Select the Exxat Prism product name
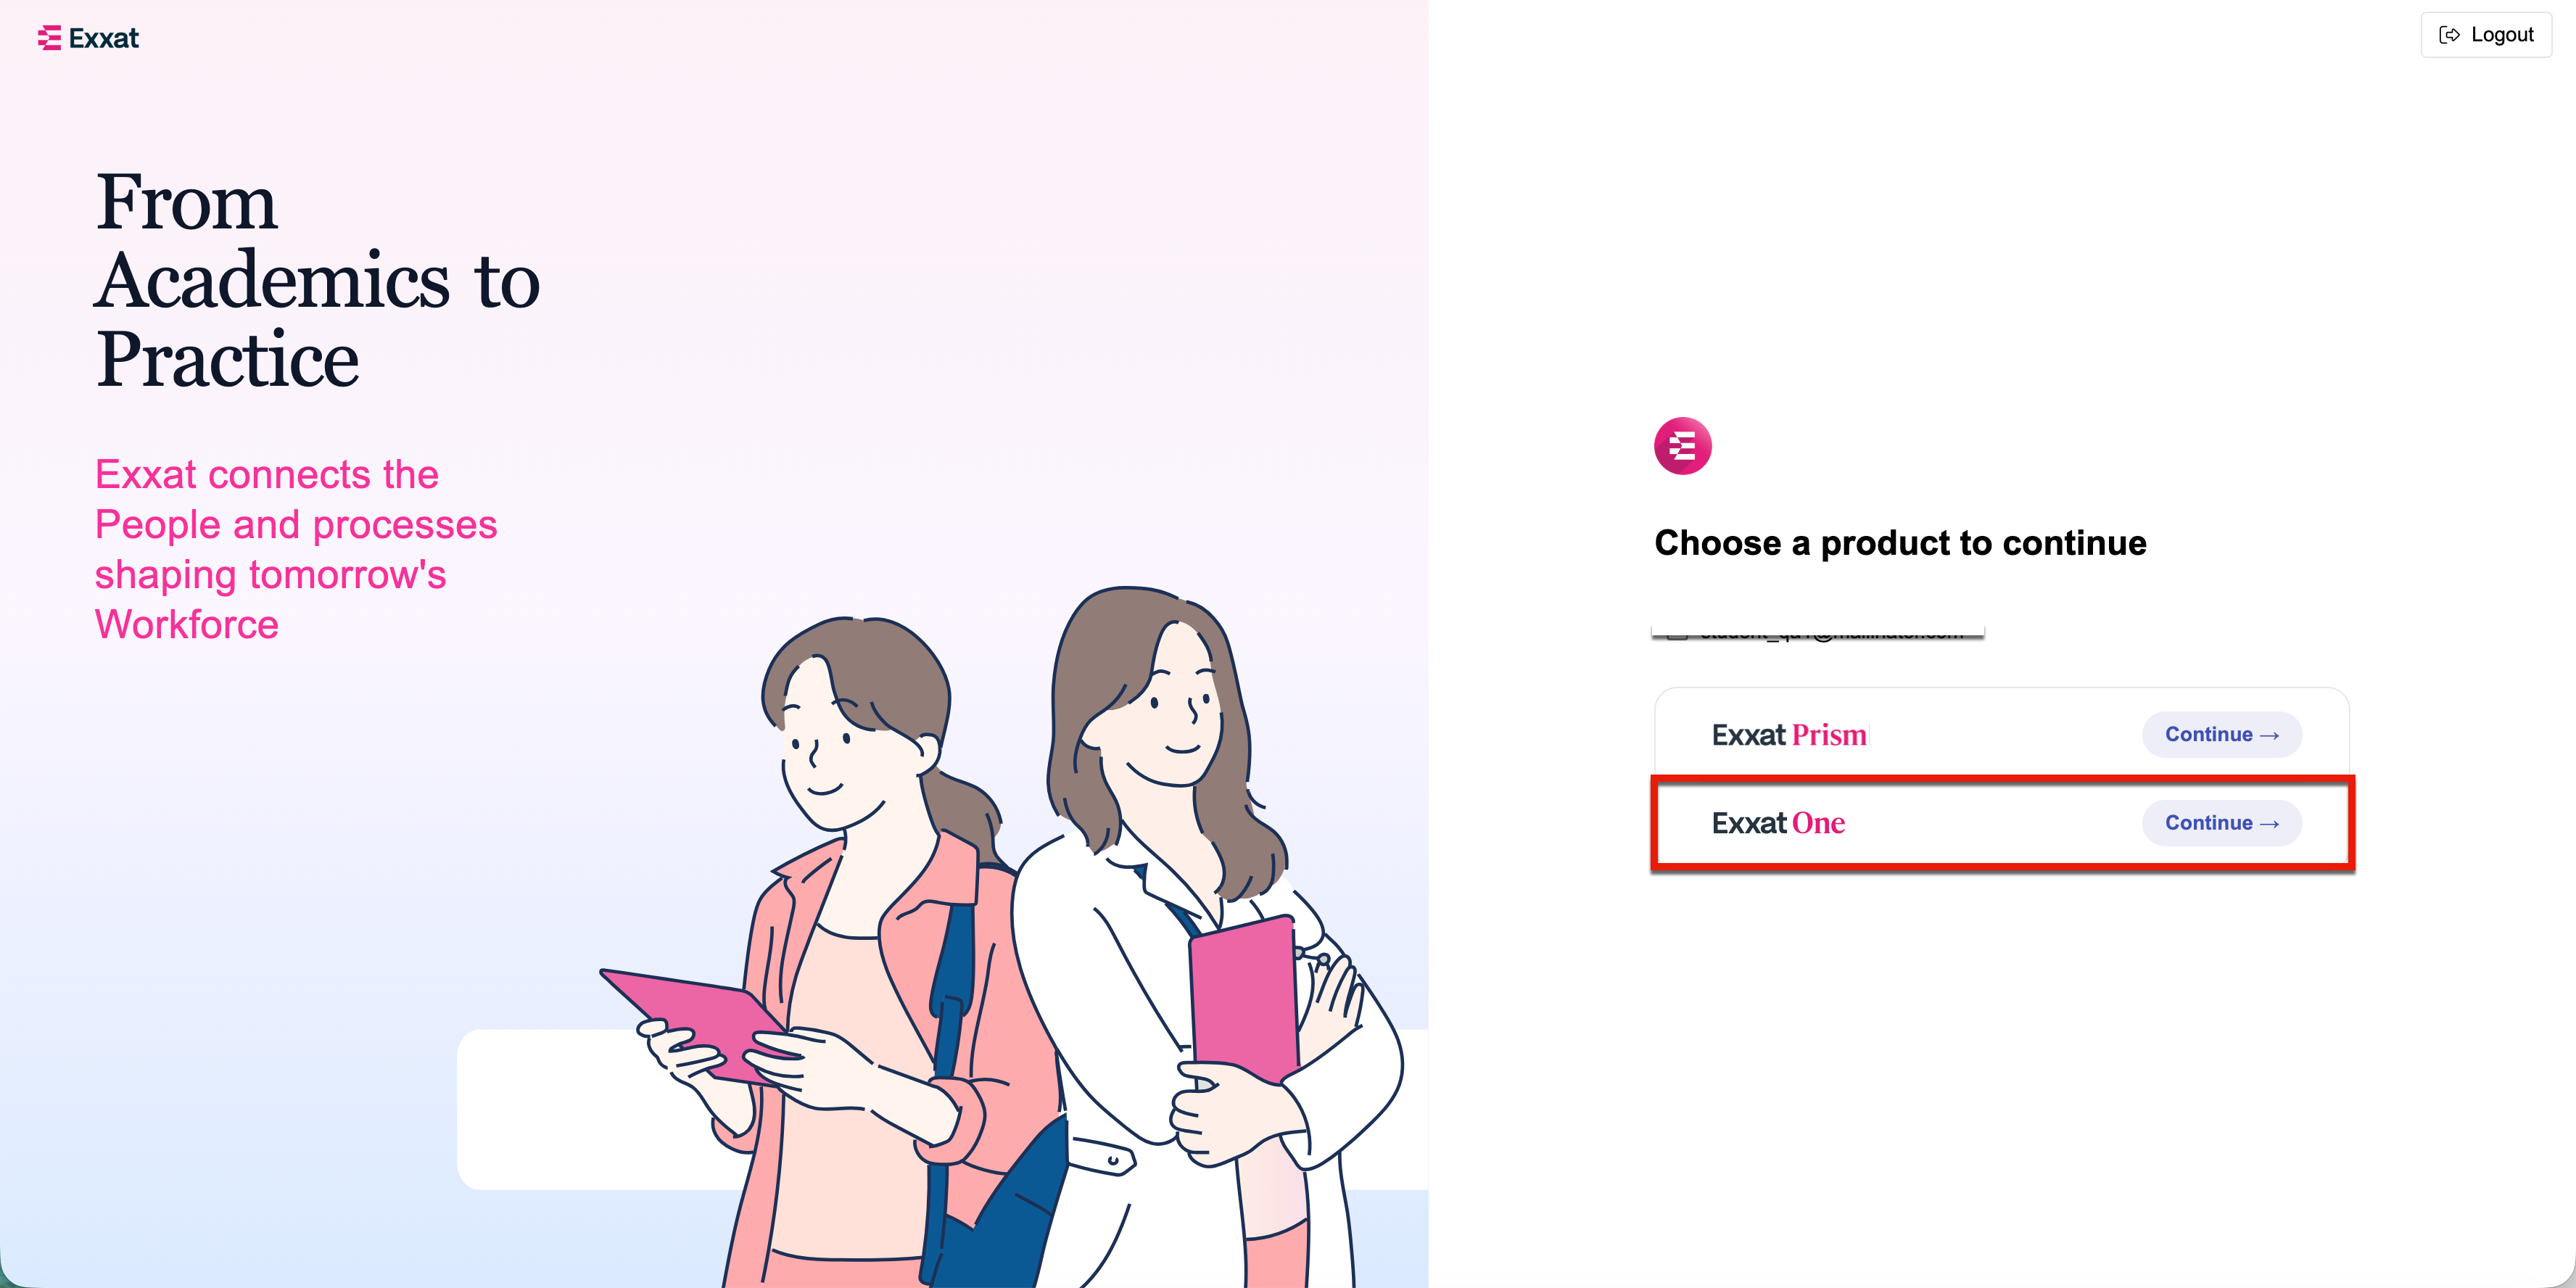 (x=1789, y=735)
